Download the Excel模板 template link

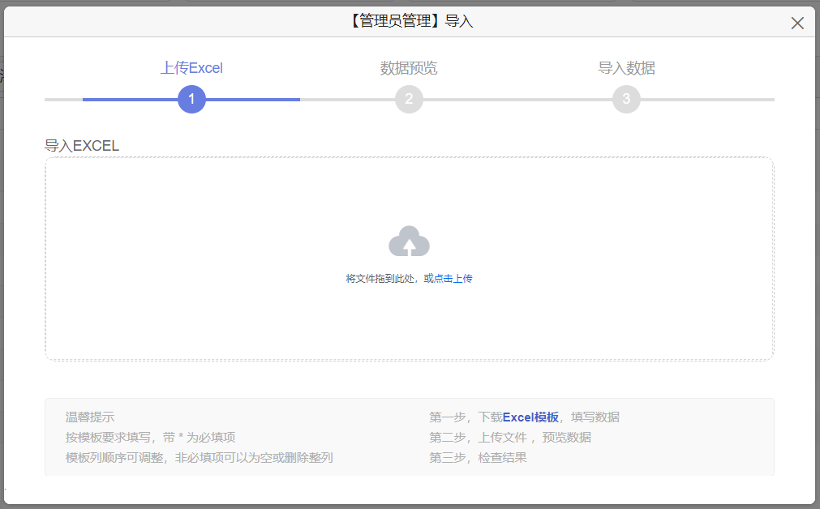(530, 417)
